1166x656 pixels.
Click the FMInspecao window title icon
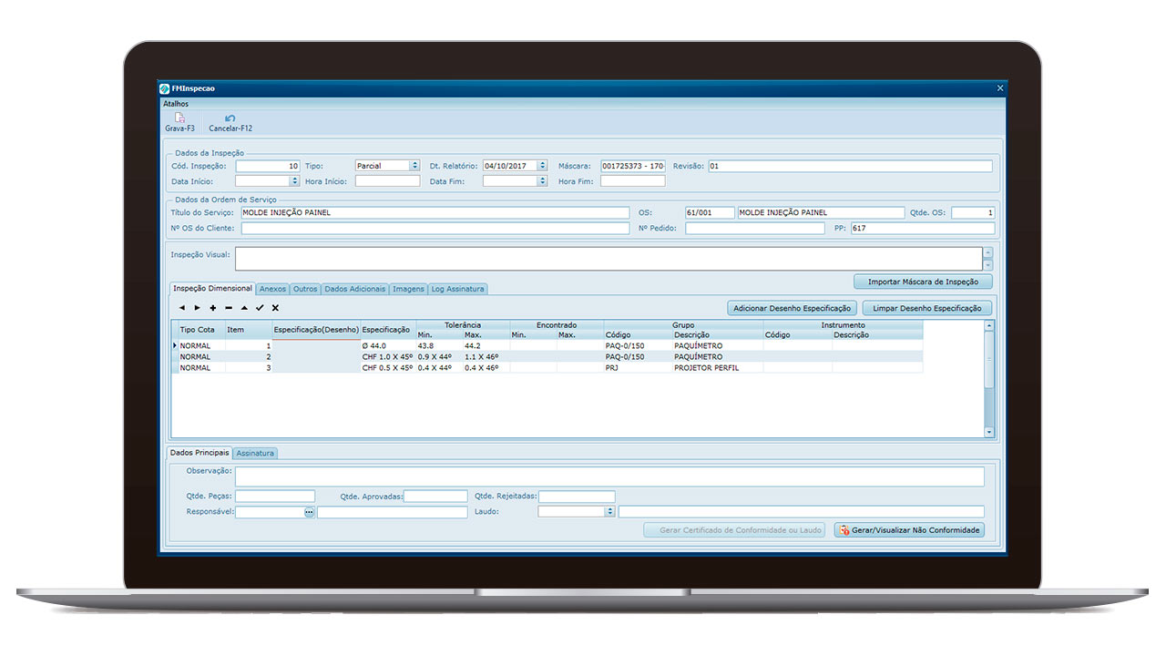[x=165, y=88]
